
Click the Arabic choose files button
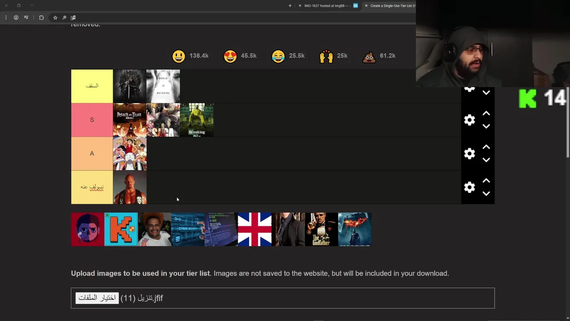point(97,298)
